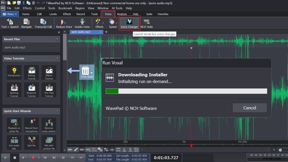Close the asmr audio.mp3 file tab
The width and height of the screenshot is (288, 162).
click(x=100, y=32)
